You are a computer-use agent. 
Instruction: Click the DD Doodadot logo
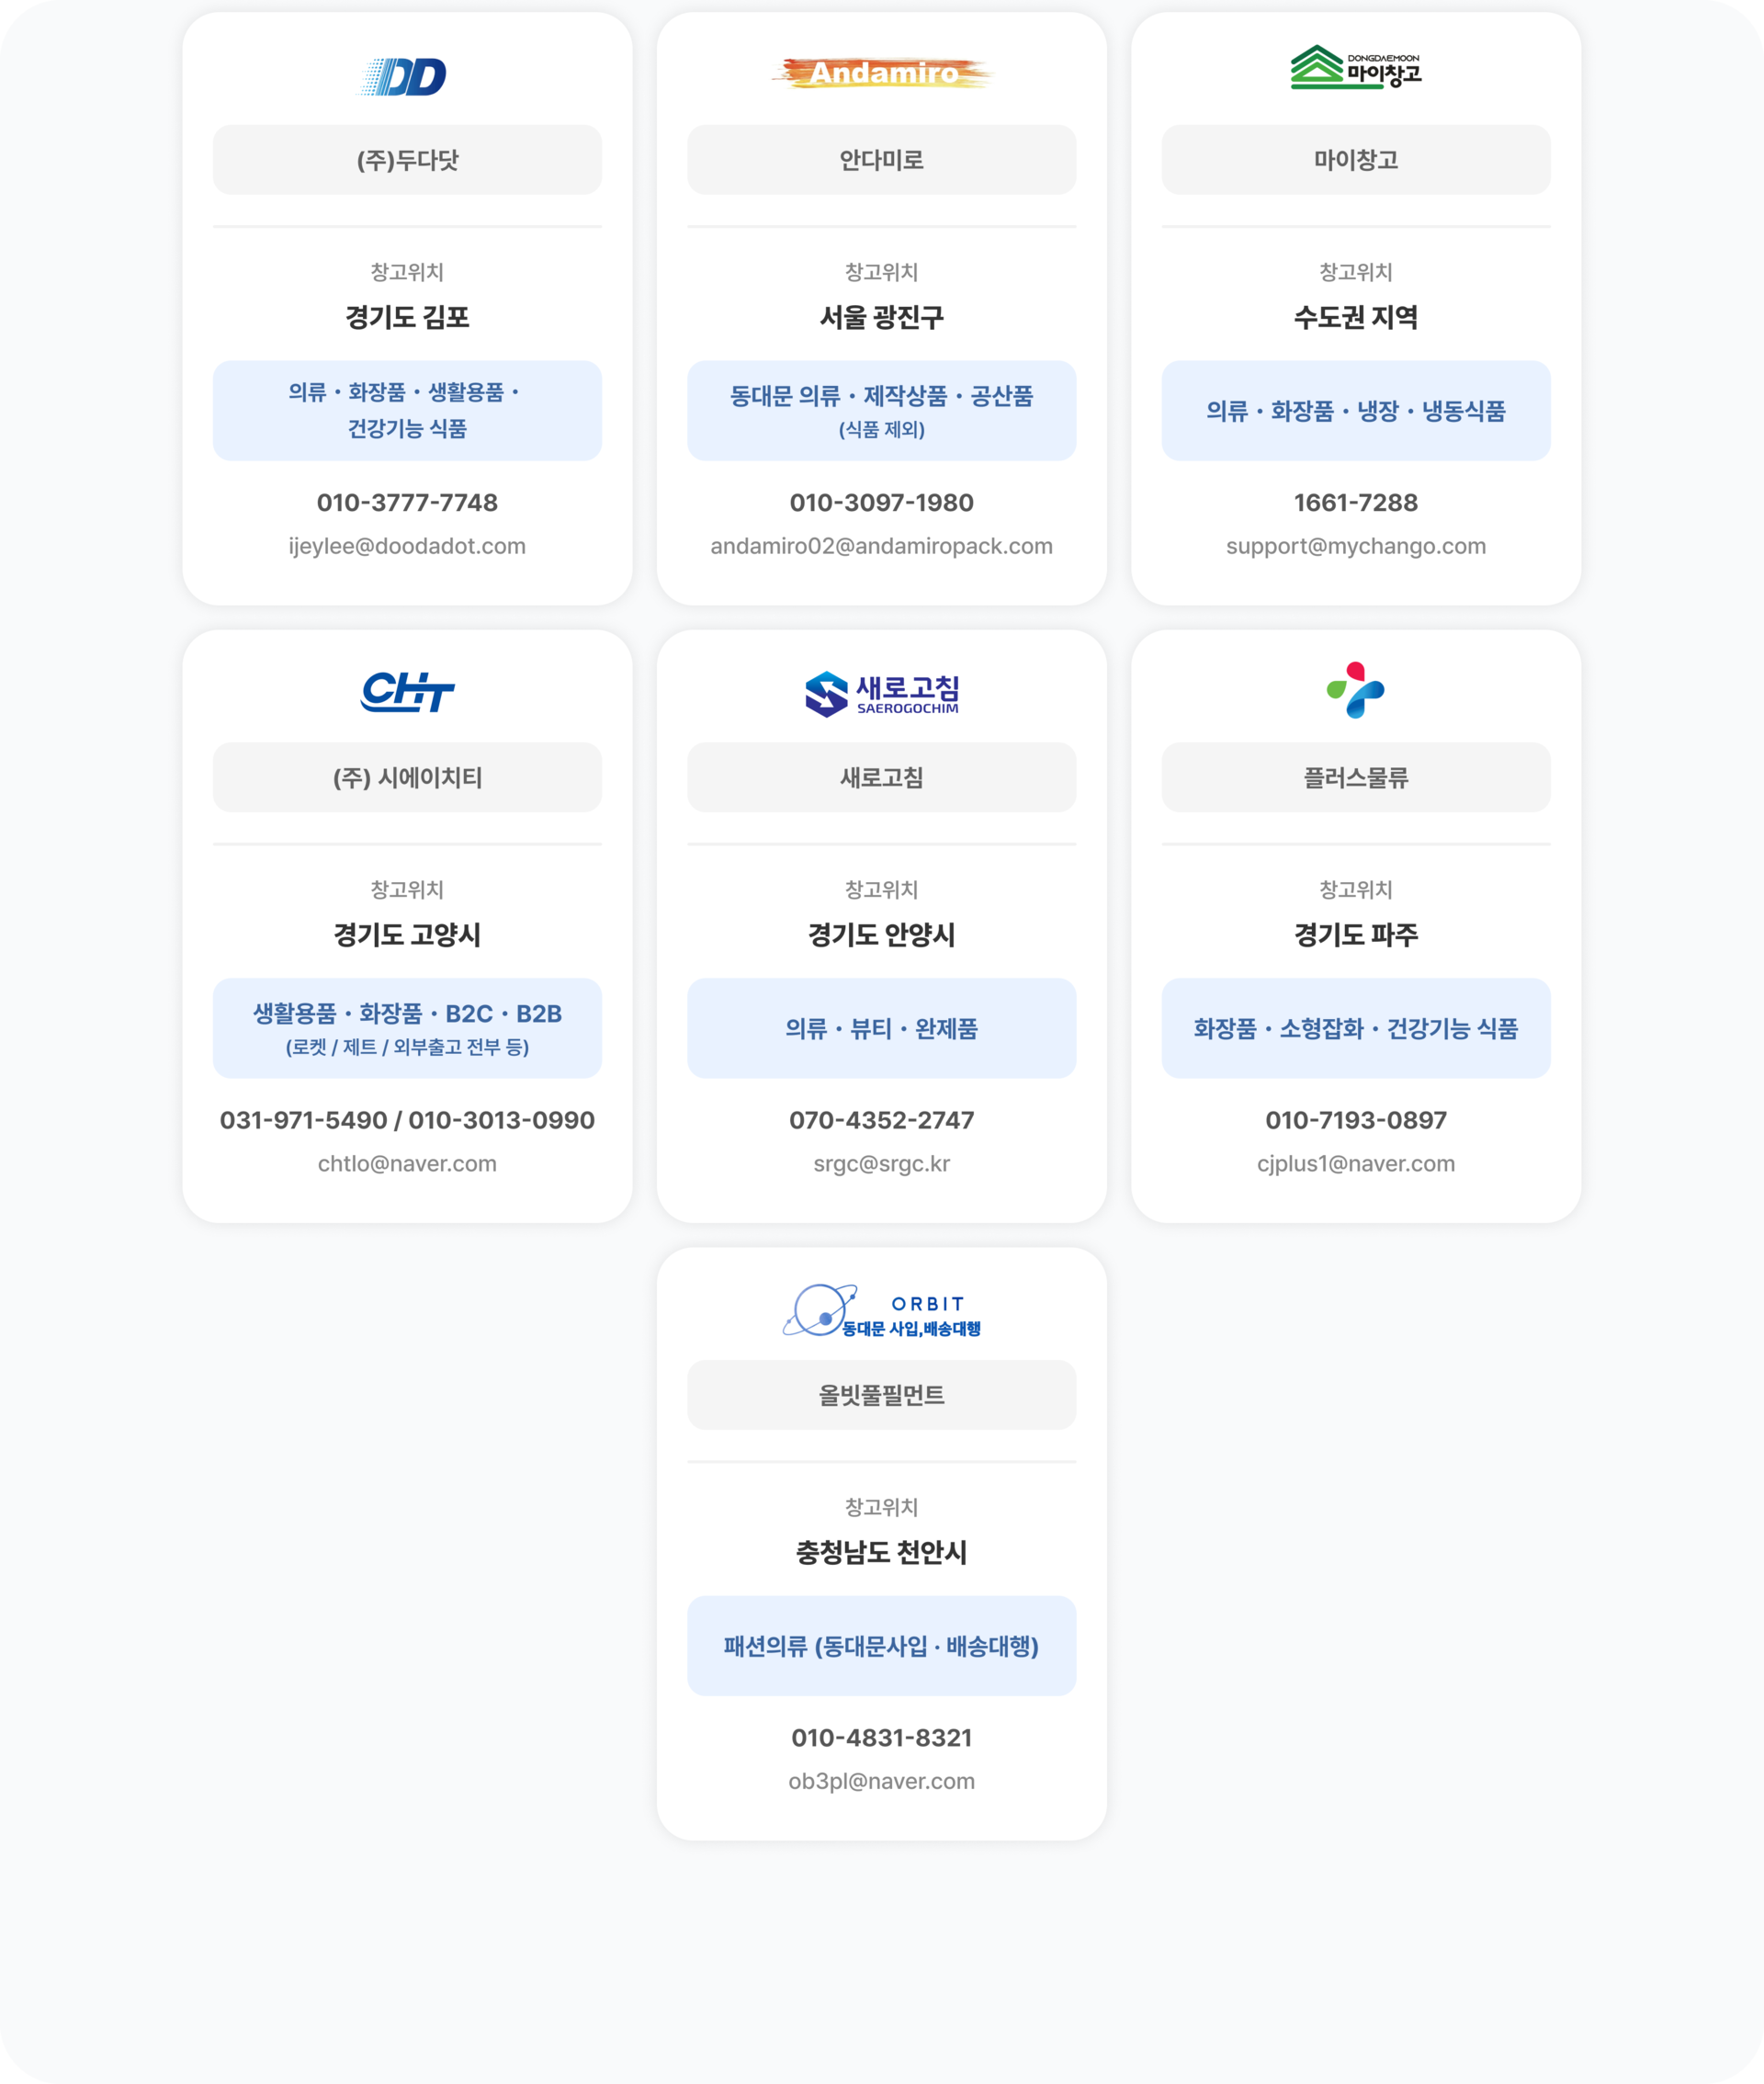pos(404,77)
